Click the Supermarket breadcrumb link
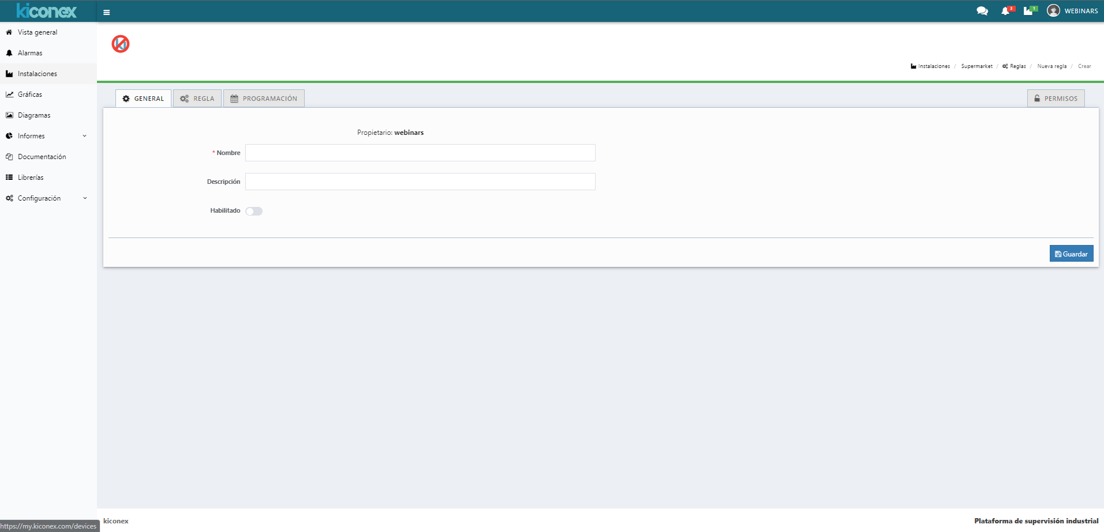1104x532 pixels. (x=976, y=66)
